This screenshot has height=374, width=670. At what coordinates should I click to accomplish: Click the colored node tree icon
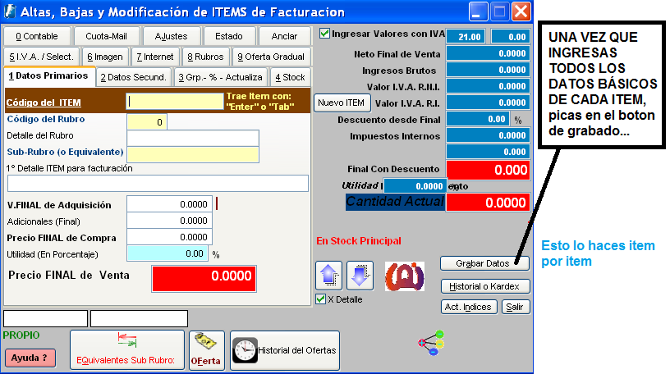432,343
